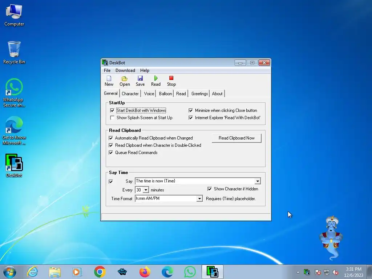This screenshot has width=372, height=279.
Task: Click the blue genie character
Action: coord(331,237)
